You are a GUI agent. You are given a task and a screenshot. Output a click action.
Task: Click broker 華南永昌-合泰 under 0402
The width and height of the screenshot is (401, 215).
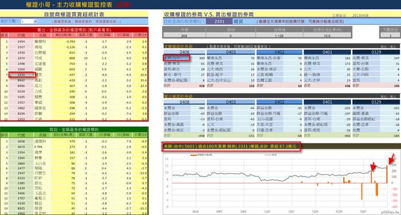pos(269,58)
